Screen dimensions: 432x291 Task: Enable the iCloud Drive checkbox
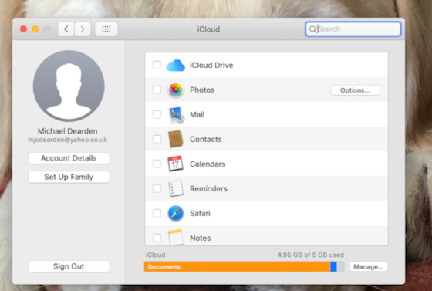pos(157,65)
